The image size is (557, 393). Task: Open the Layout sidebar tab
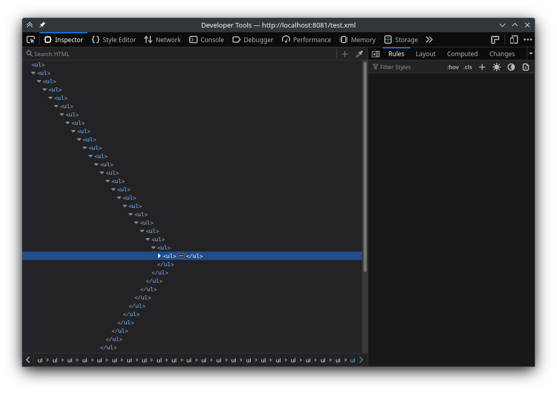425,54
